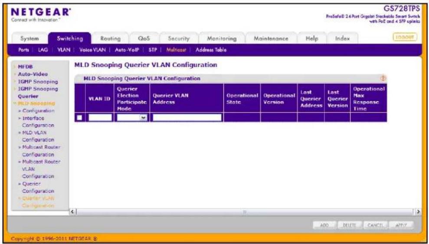Click the horizontal scrollbar thumb
The width and height of the screenshot is (429, 244).
point(245,211)
